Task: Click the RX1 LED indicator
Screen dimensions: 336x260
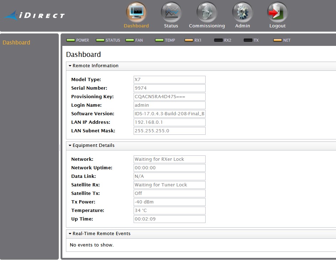Action: tap(189, 40)
